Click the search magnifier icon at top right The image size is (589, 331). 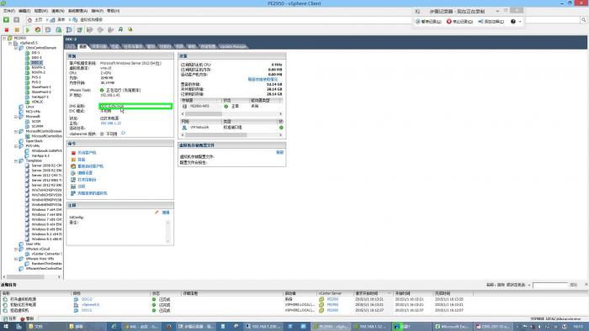[x=583, y=19]
